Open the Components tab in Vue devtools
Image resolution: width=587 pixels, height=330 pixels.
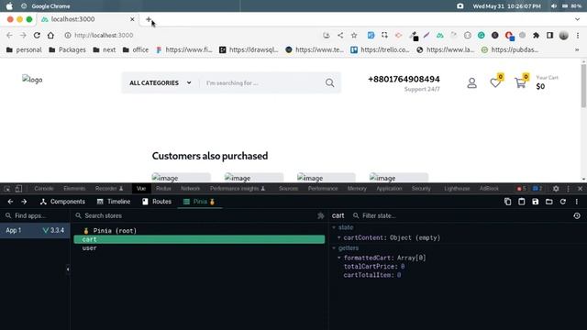pos(62,202)
